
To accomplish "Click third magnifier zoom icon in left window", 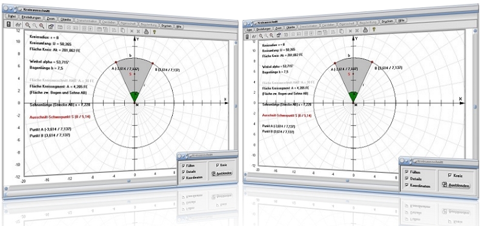I will click(x=42, y=26).
